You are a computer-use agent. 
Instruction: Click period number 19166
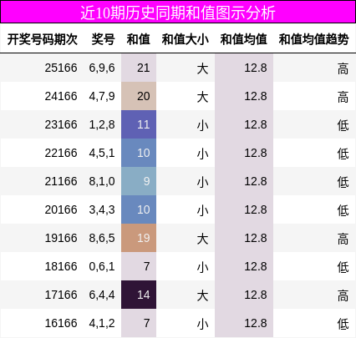[x=61, y=238]
